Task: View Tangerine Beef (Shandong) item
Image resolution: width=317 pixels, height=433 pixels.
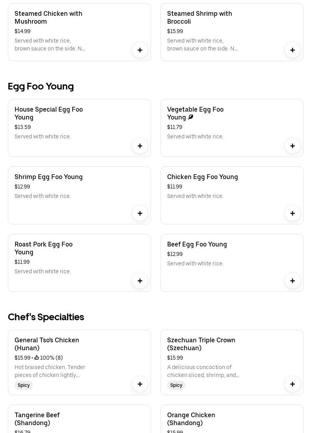Action: click(x=37, y=419)
